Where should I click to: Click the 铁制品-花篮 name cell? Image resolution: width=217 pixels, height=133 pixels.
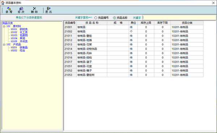coord(92,66)
